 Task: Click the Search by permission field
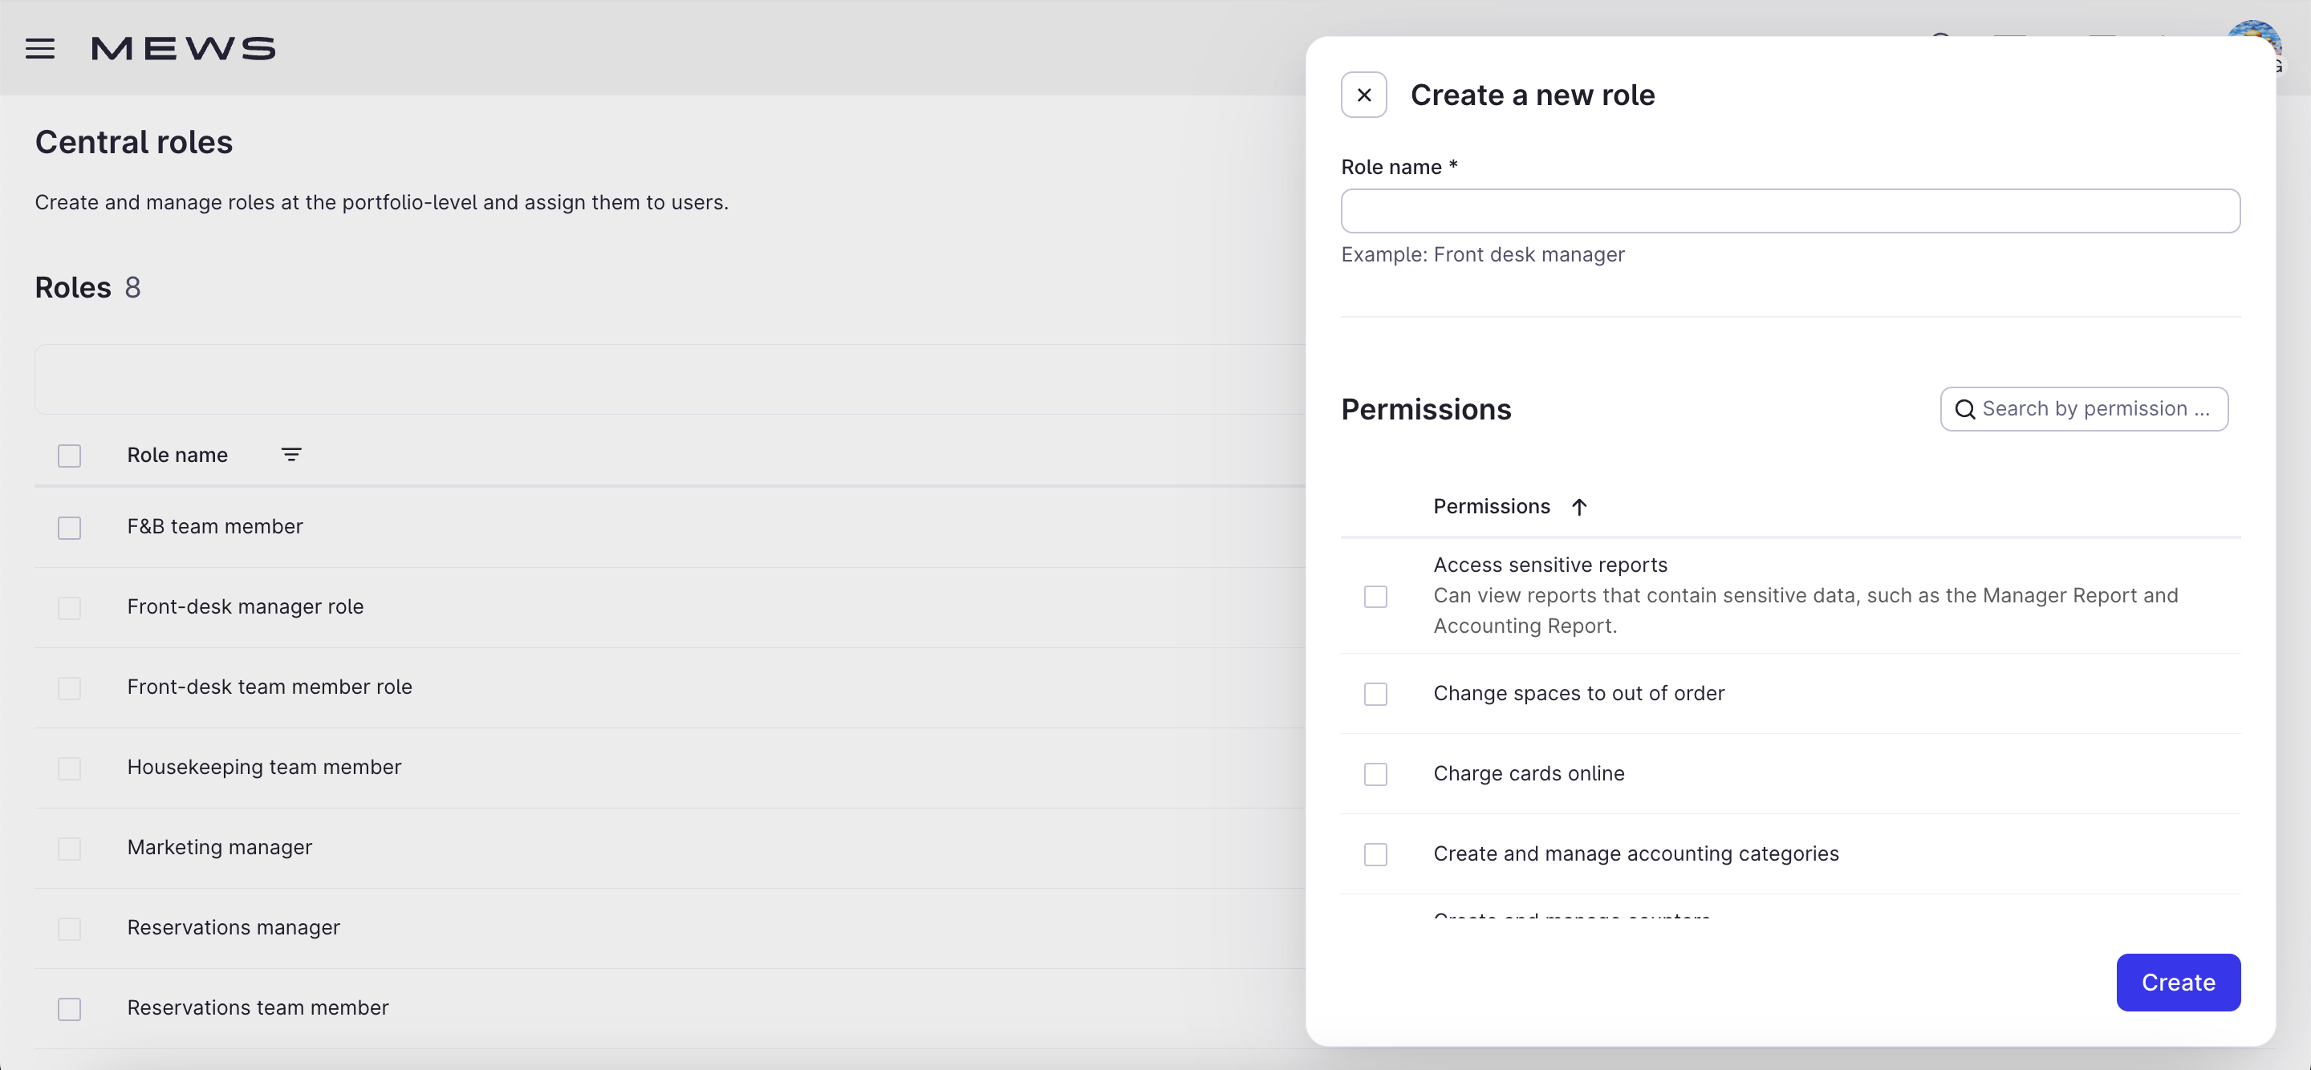point(2083,409)
